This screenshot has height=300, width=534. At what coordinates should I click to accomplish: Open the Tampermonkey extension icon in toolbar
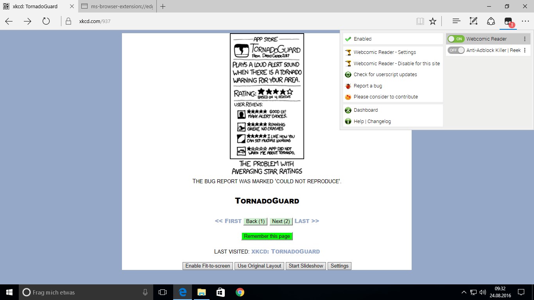coord(508,21)
